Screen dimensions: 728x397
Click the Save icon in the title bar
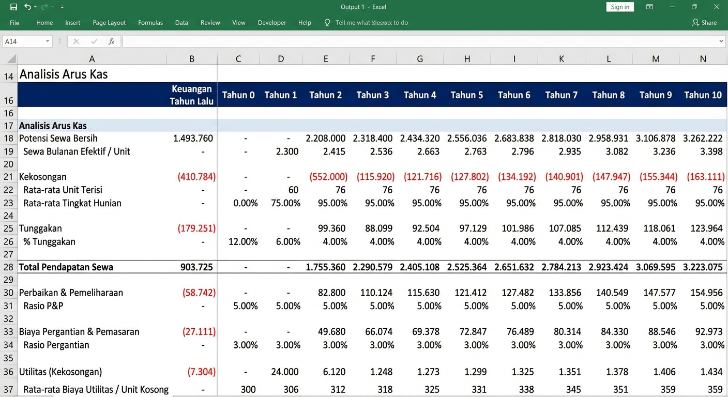[13, 7]
